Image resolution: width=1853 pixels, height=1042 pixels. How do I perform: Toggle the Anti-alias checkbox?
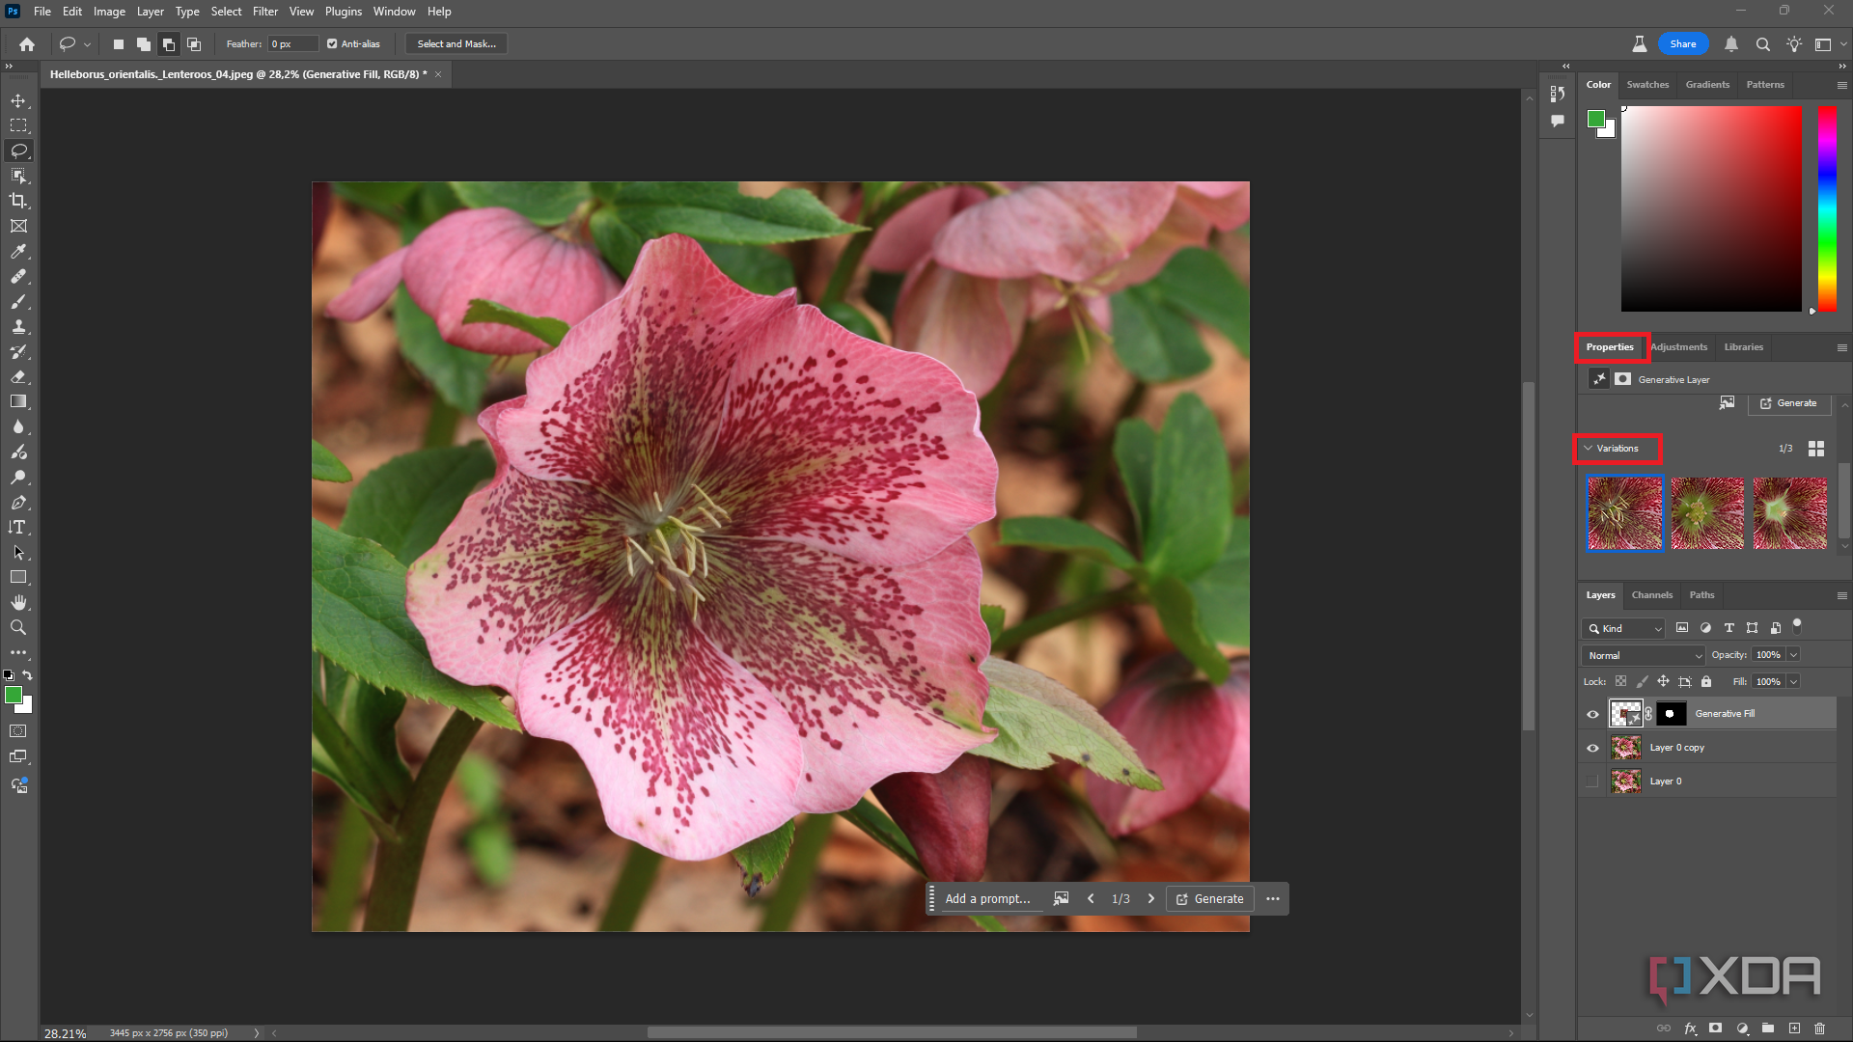(332, 43)
